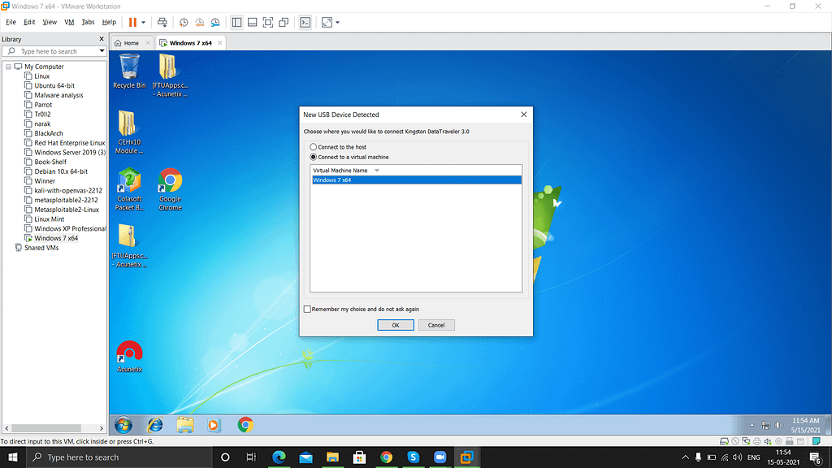Open the VM menu
Screen dimensions: 832x468
pos(69,22)
